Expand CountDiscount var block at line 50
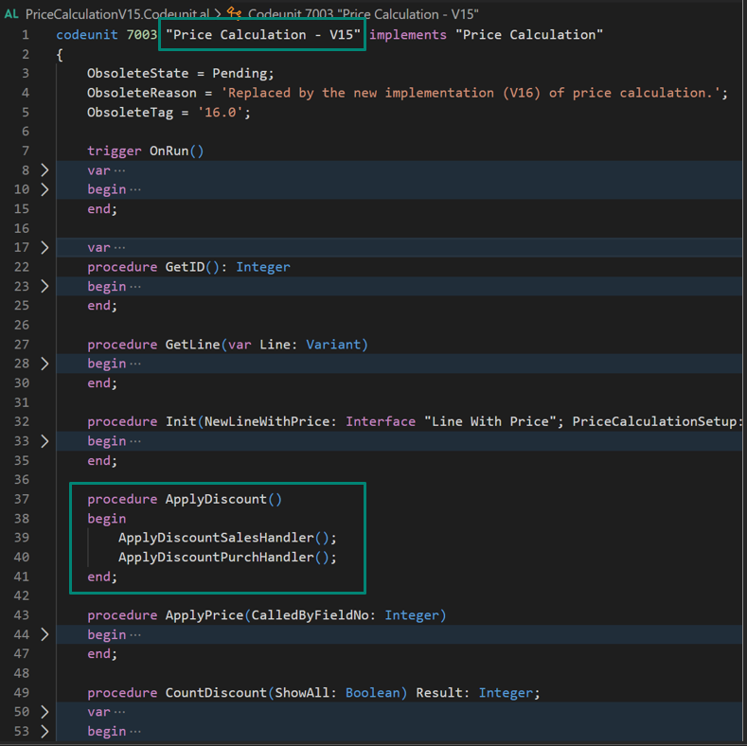Screen dimensions: 747x746 tap(44, 712)
